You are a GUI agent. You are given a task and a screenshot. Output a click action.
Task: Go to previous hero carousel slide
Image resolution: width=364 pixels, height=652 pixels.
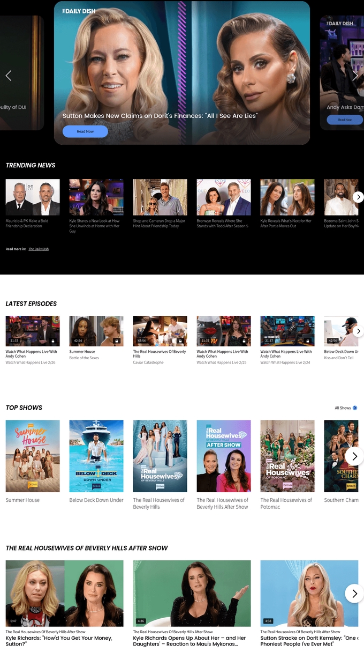tap(9, 76)
